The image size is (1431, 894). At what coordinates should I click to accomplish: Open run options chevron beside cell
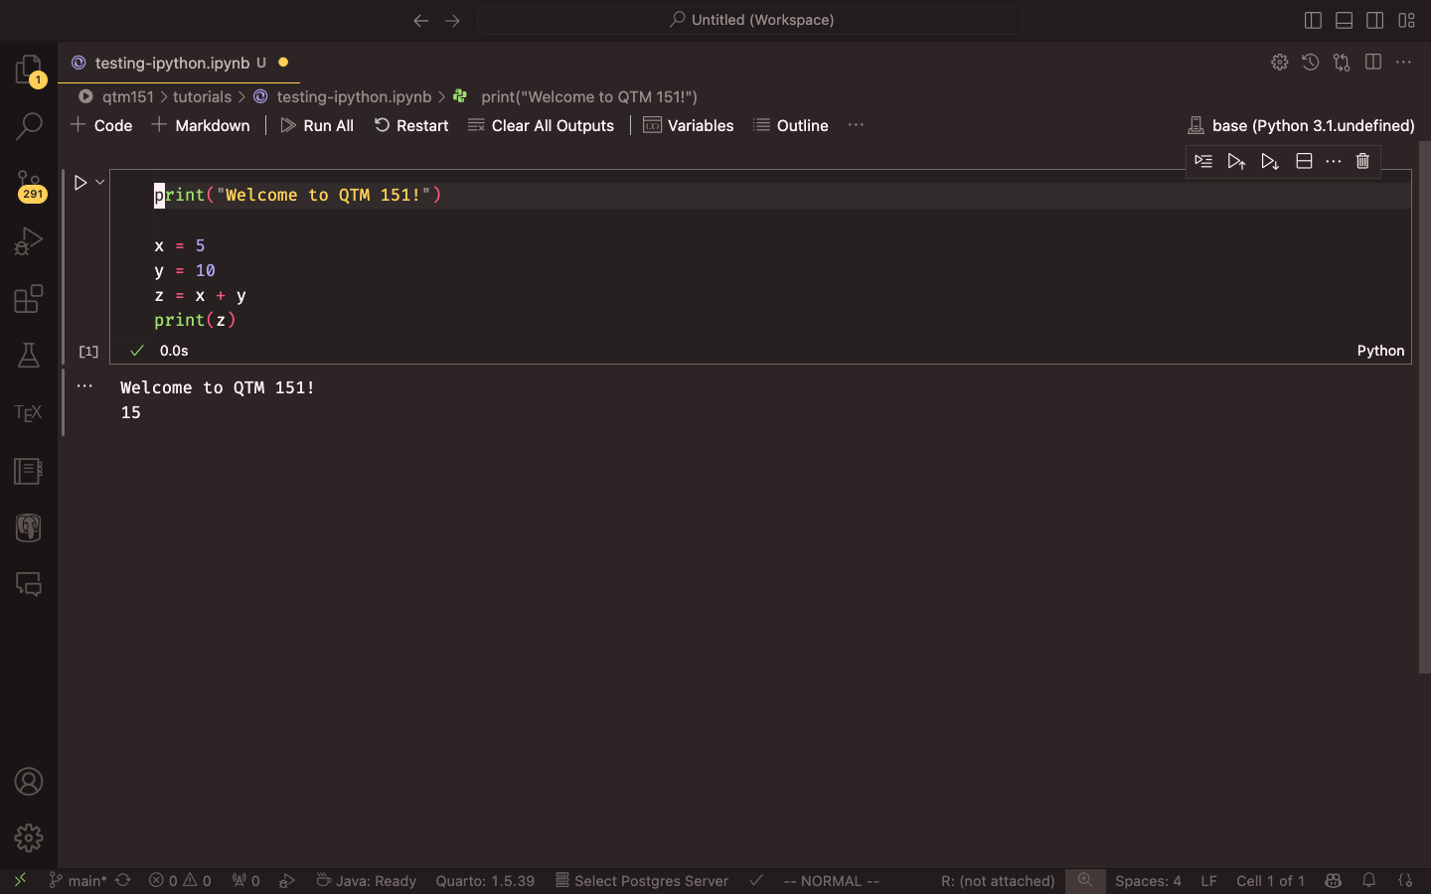coord(100,183)
